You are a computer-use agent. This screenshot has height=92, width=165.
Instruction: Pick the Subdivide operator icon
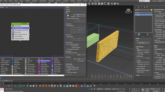coord(26,61)
